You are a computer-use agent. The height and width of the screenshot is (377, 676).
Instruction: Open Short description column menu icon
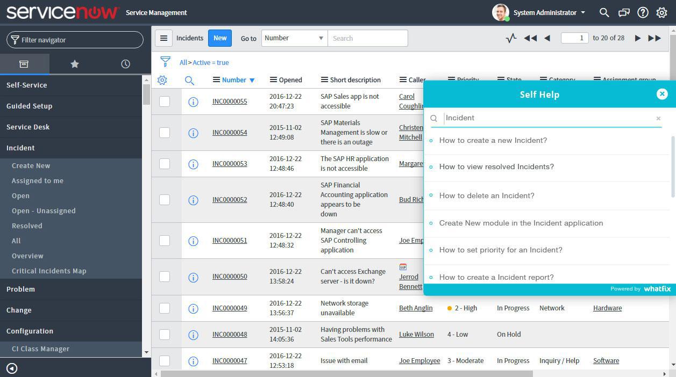pyautogui.click(x=324, y=79)
